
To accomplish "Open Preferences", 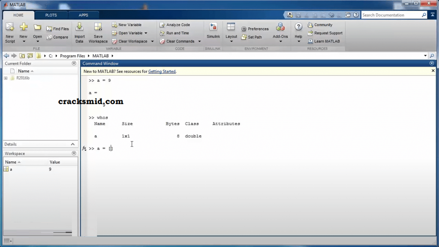I will click(x=255, y=29).
